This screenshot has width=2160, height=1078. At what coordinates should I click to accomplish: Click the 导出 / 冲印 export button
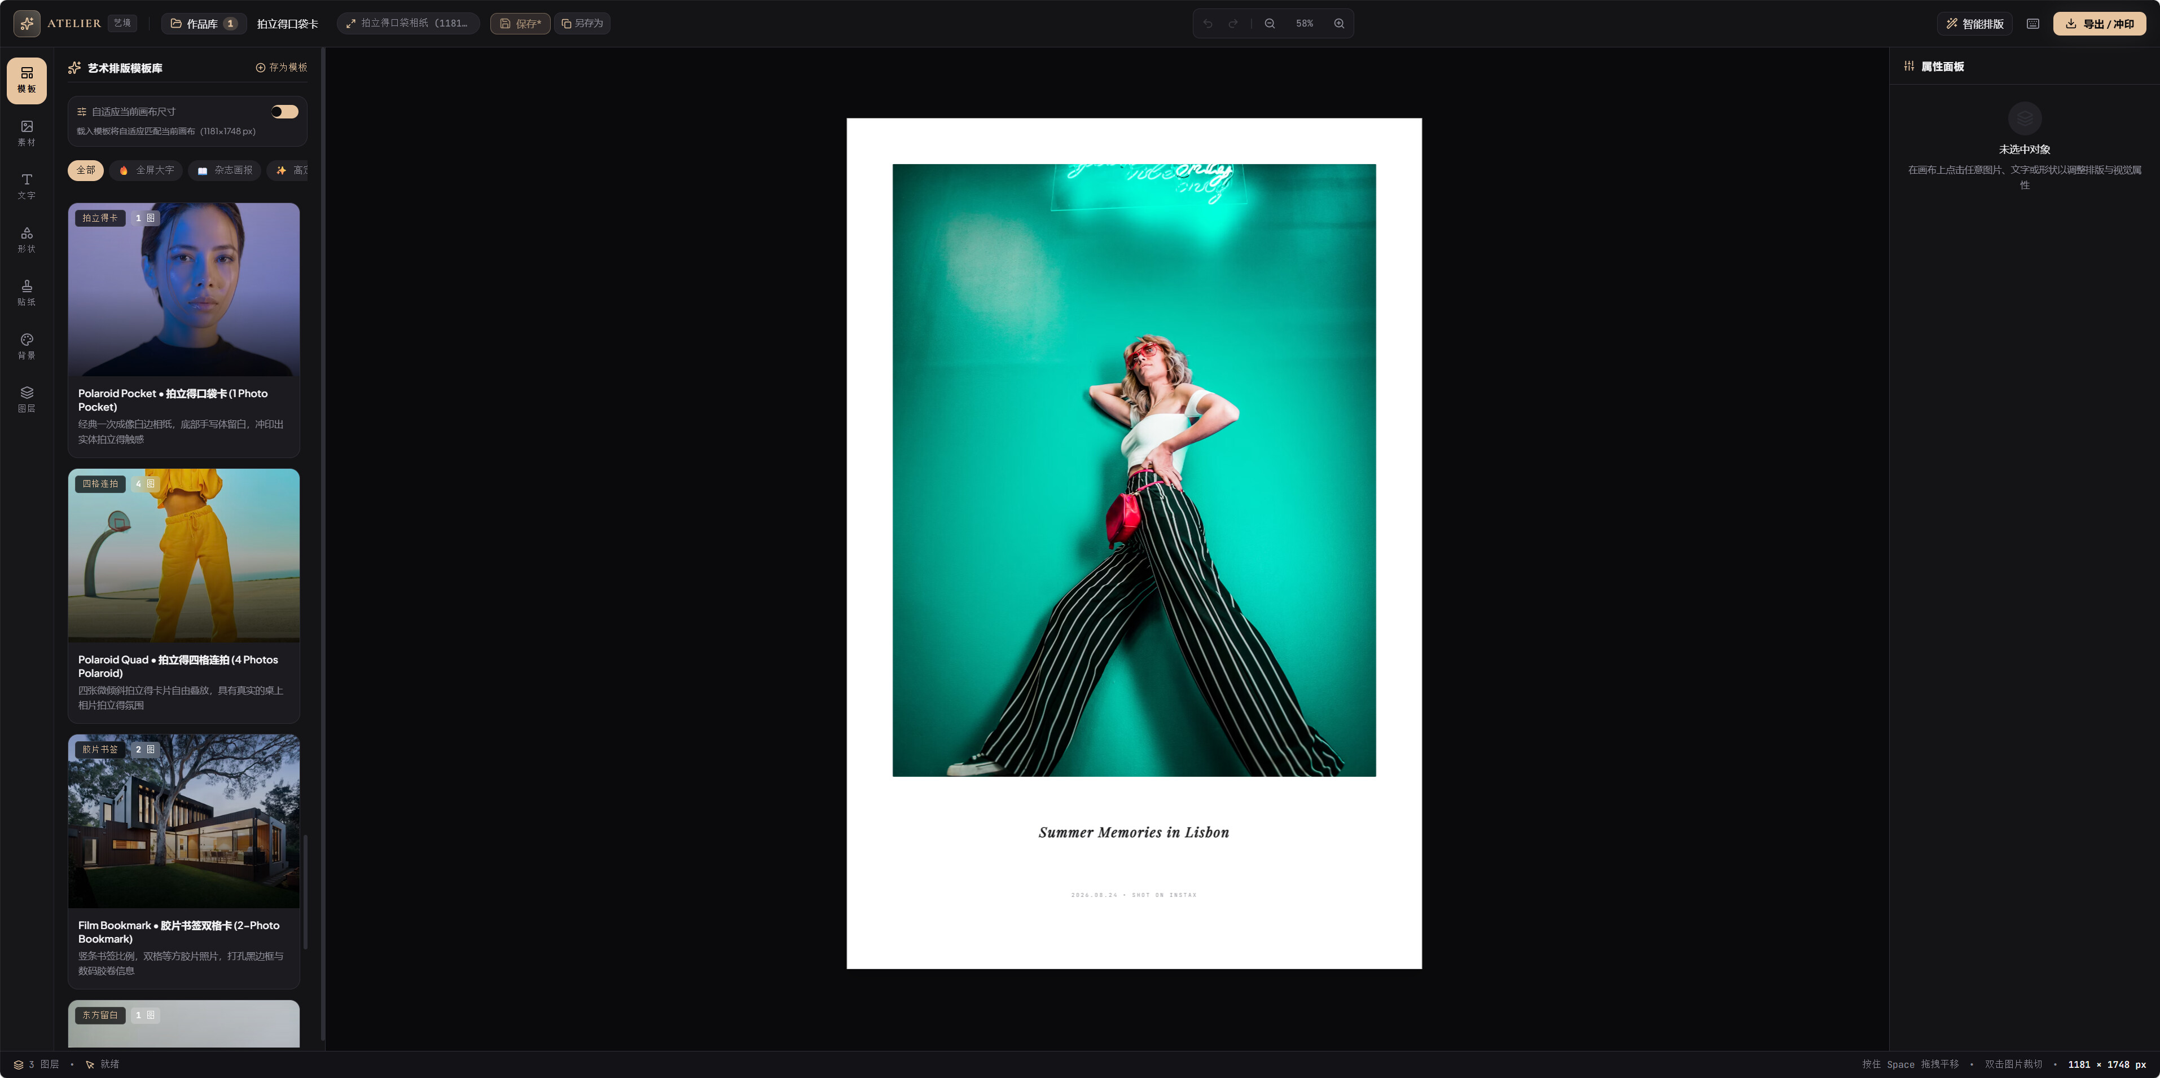coord(2099,24)
